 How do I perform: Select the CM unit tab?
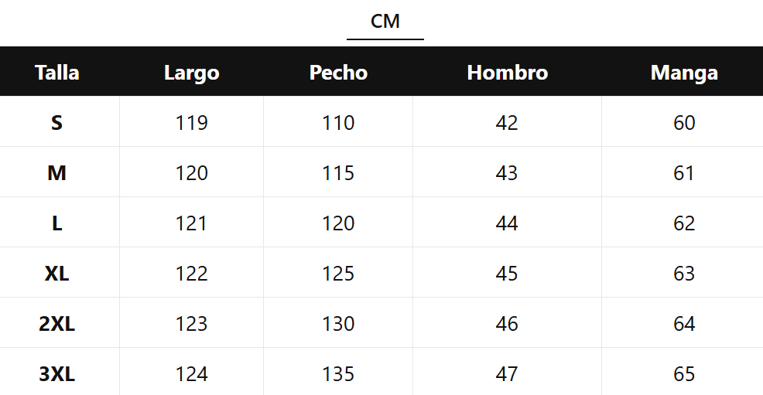pyautogui.click(x=385, y=22)
